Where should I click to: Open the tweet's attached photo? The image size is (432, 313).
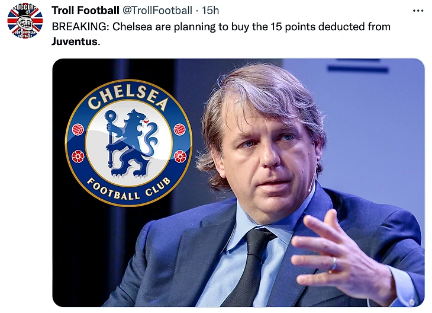click(x=238, y=183)
